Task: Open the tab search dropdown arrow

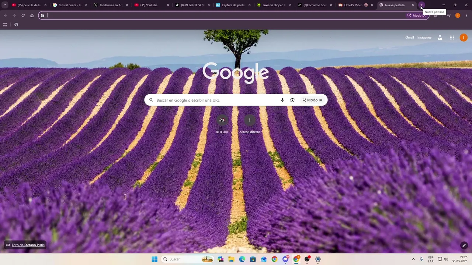Action: (x=5, y=5)
